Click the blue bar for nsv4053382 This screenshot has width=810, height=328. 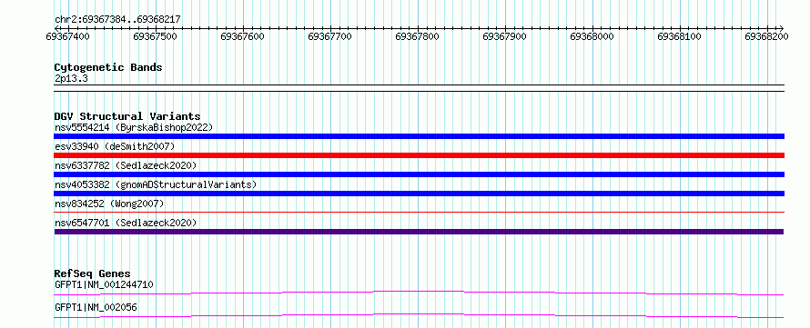[419, 194]
